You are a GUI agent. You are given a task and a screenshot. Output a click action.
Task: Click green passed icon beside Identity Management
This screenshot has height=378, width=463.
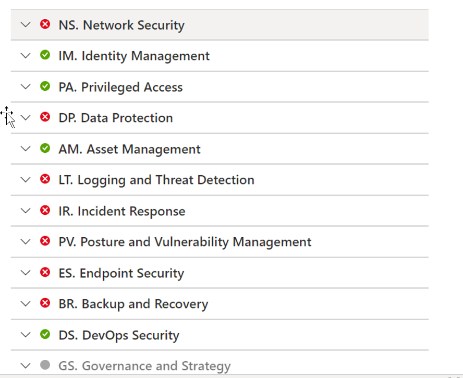(45, 55)
